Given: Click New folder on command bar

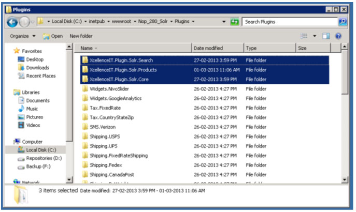Looking at the screenshot, I should pyautogui.click(x=81, y=36).
